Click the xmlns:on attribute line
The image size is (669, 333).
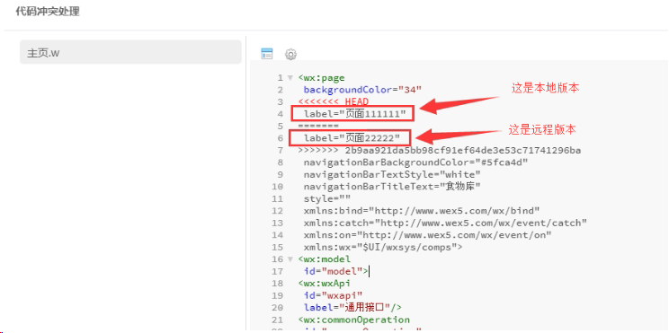click(428, 235)
